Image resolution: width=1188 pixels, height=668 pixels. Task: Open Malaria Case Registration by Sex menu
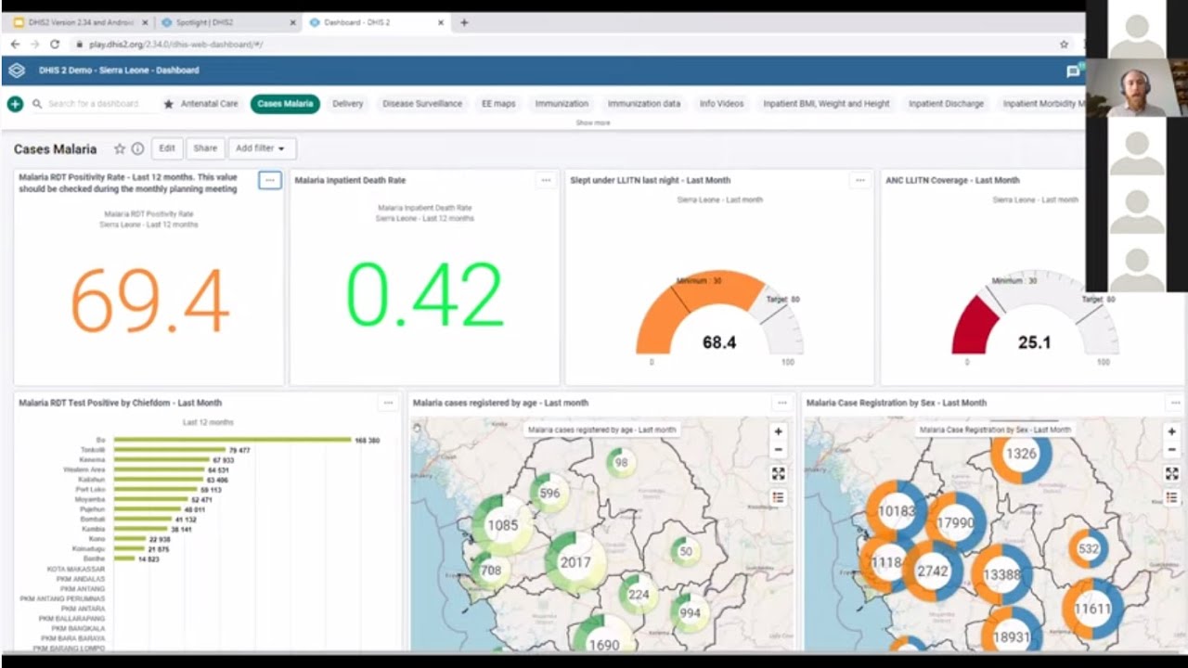[1175, 403]
